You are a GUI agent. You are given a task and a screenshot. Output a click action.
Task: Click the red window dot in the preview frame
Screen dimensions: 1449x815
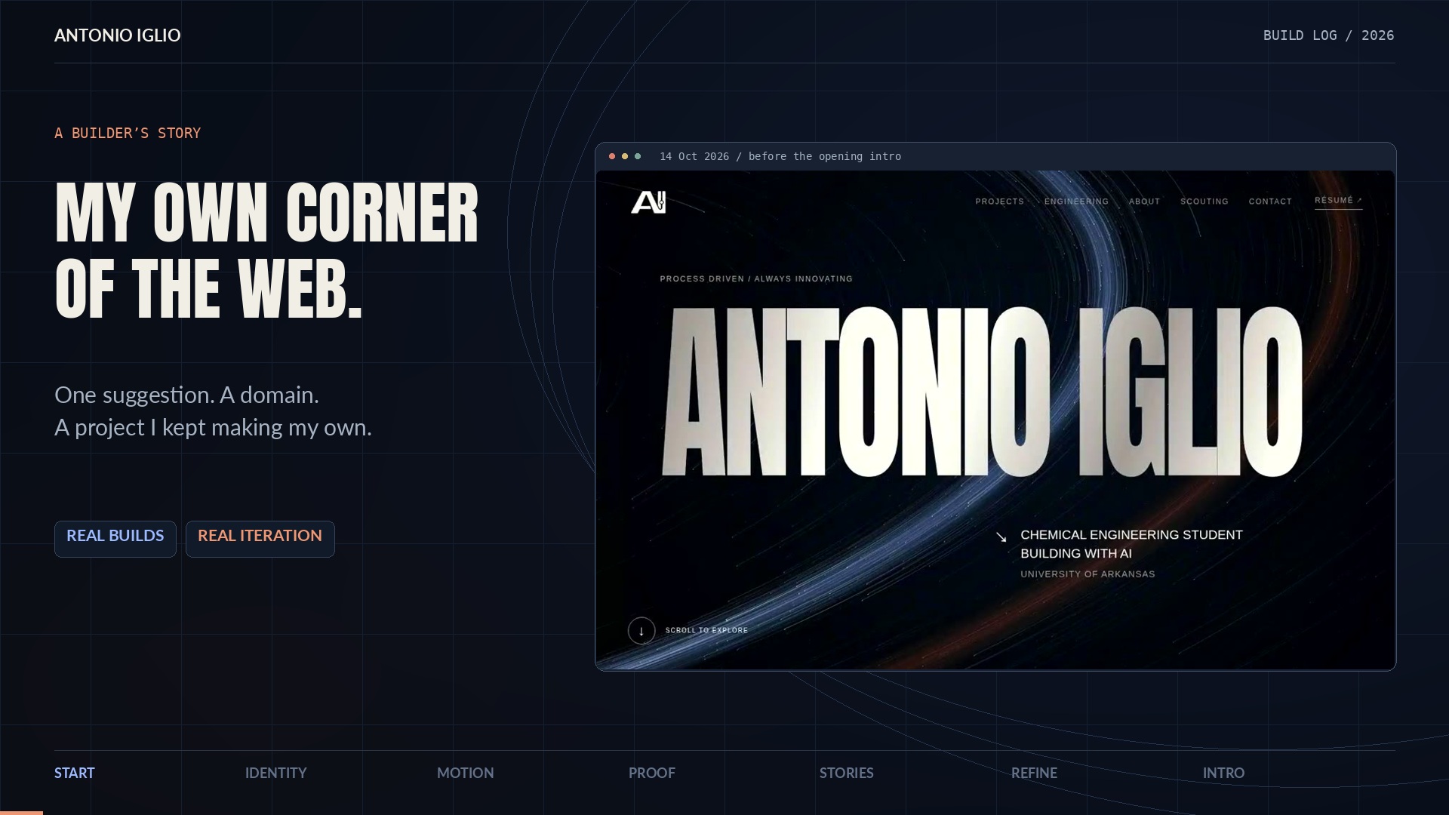click(x=612, y=156)
